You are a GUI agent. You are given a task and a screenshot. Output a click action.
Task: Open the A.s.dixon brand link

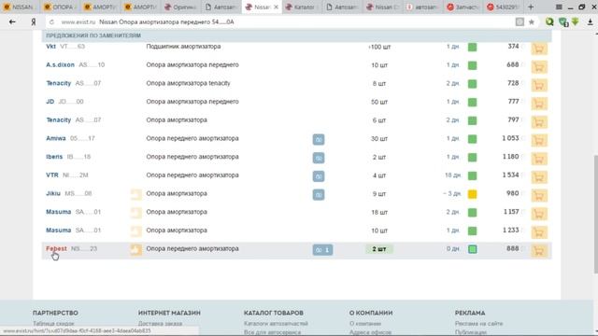(x=60, y=64)
